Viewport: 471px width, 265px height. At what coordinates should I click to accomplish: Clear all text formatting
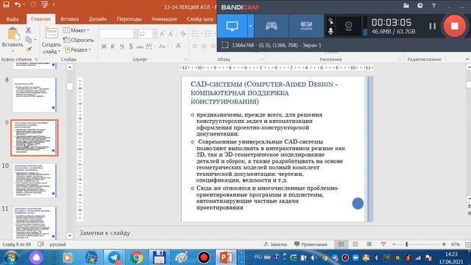pyautogui.click(x=183, y=34)
